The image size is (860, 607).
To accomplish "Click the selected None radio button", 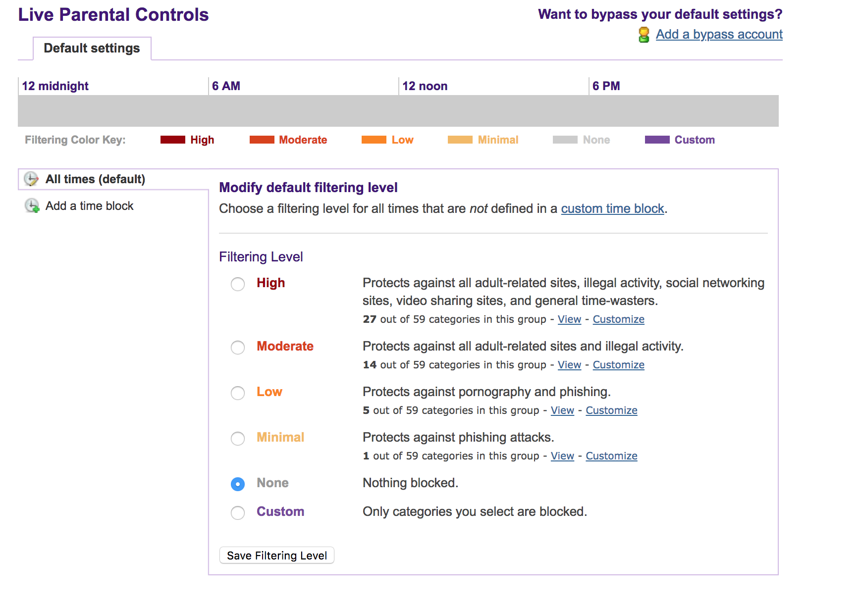I will point(238,484).
